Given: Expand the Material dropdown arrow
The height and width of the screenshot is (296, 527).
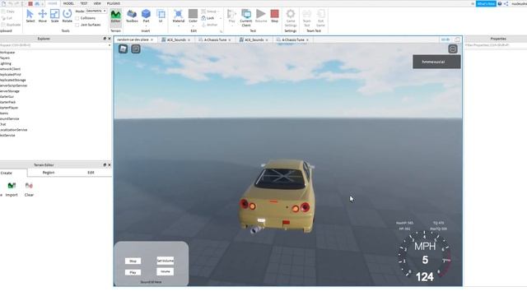Looking at the screenshot, I should tap(179, 25).
